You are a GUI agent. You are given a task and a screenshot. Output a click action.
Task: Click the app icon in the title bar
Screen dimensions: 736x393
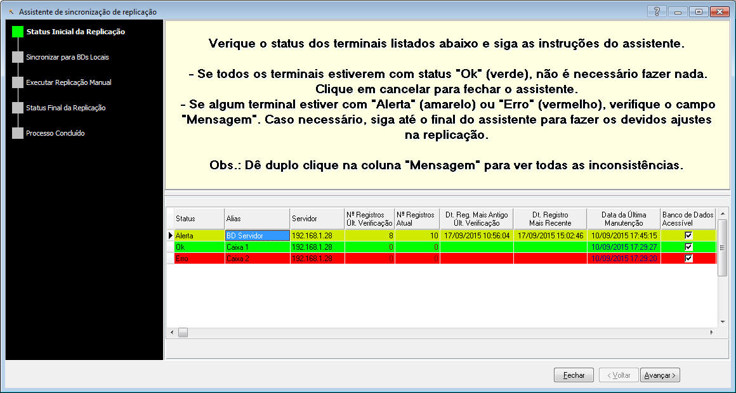coord(11,12)
